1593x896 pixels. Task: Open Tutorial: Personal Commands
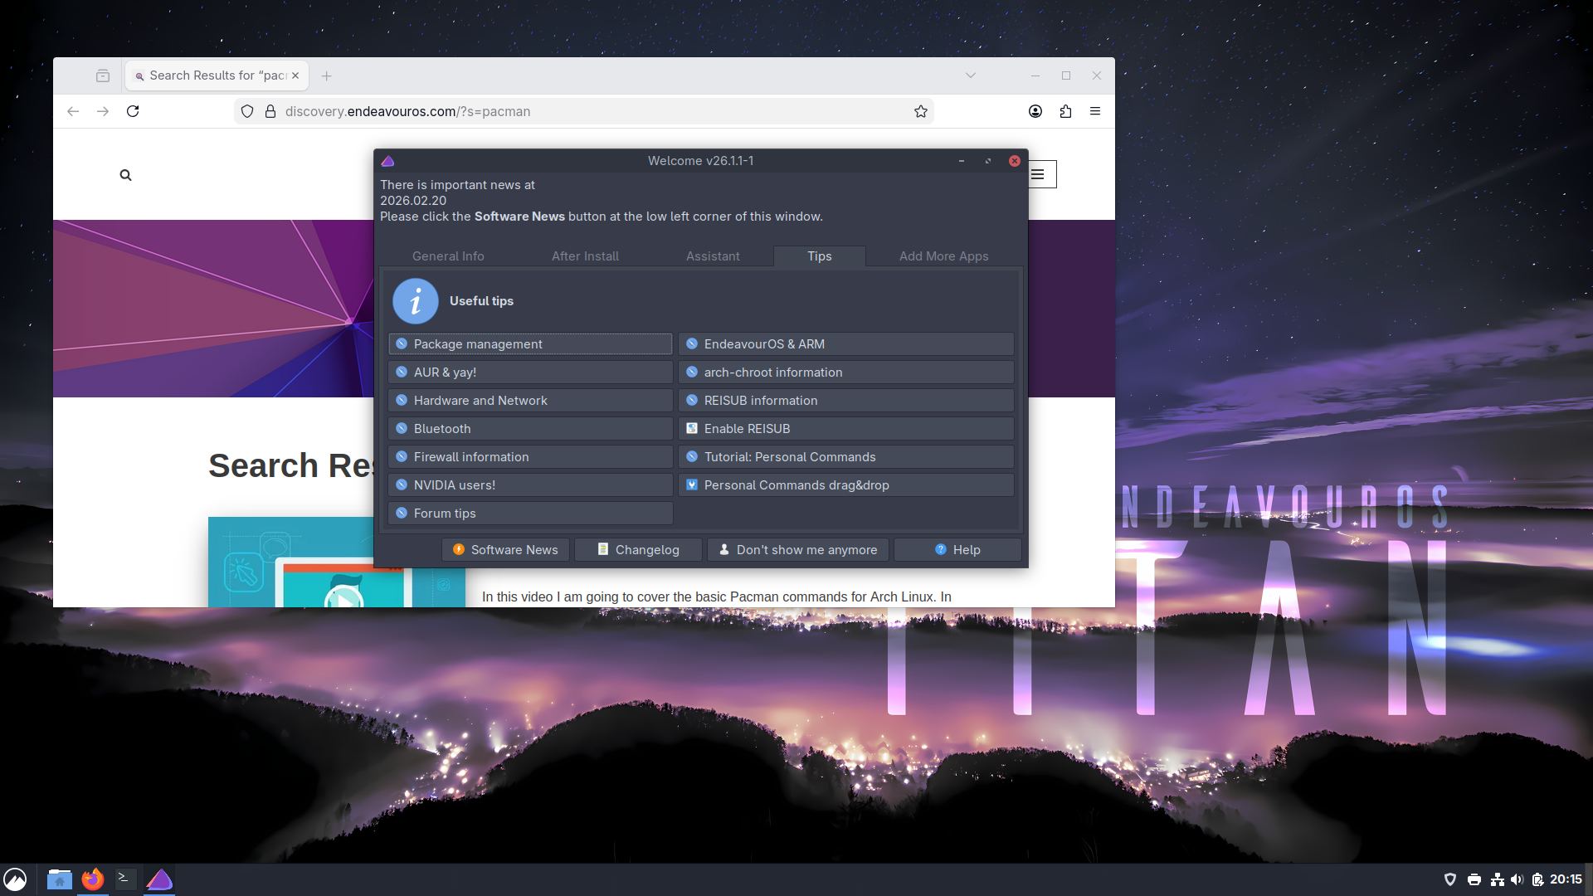click(x=846, y=456)
